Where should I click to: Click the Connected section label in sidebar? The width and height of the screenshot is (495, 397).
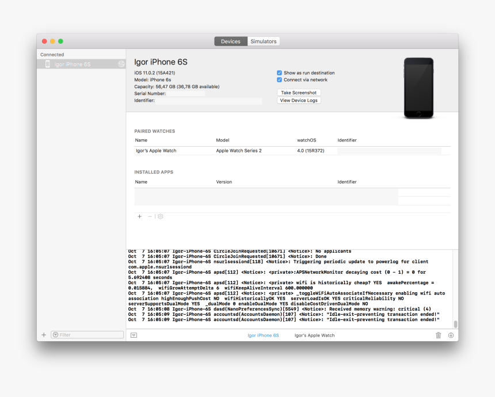52,55
